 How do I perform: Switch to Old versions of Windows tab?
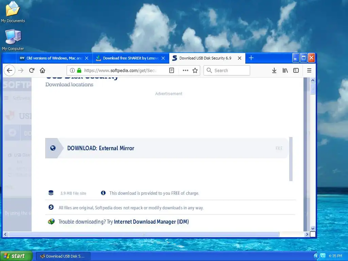(x=54, y=58)
